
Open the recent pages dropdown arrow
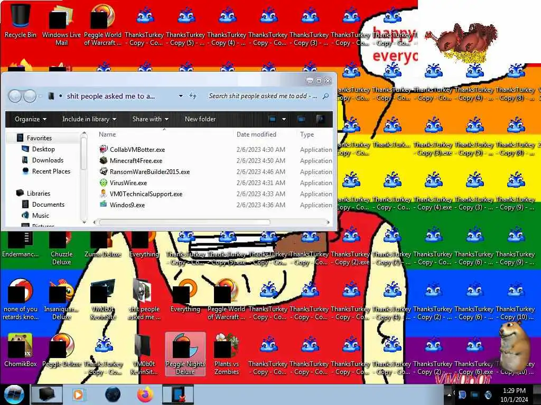click(x=41, y=96)
